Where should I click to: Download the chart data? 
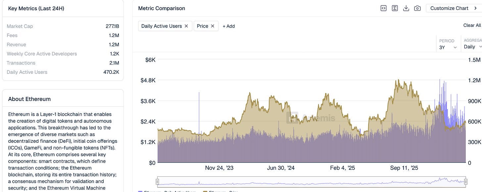point(406,8)
